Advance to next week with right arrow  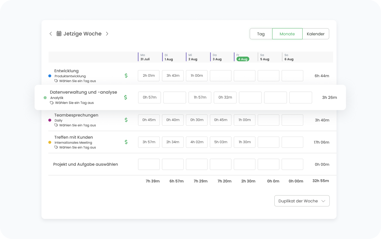tap(107, 34)
